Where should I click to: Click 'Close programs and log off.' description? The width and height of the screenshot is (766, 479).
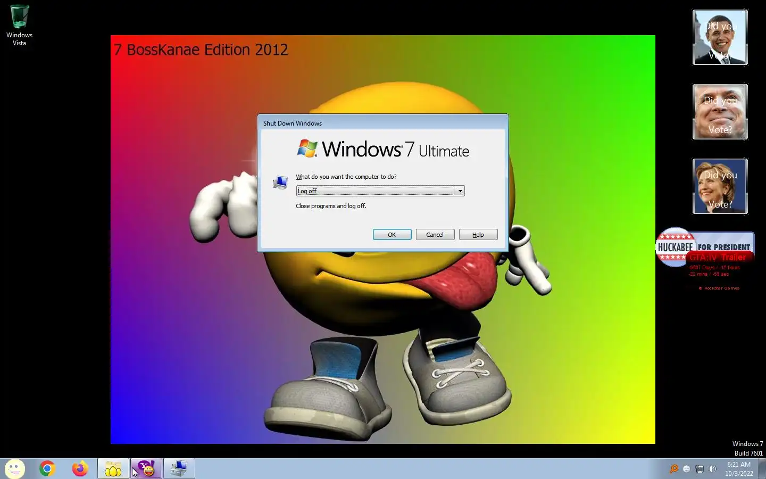331,206
